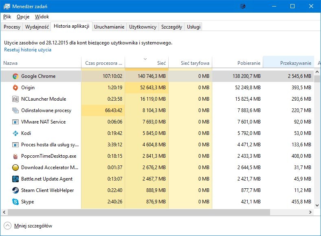Click the 107:10:02 CPU time cell
Viewport: 321px width, 236px height.
point(103,76)
